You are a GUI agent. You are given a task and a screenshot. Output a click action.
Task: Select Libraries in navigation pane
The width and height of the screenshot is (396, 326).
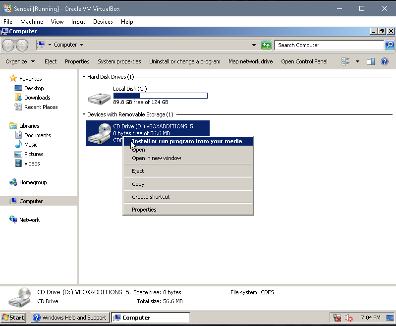tap(29, 126)
